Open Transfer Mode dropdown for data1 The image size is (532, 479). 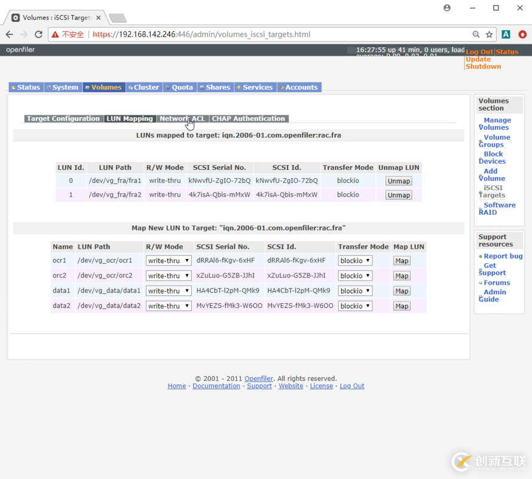(355, 291)
